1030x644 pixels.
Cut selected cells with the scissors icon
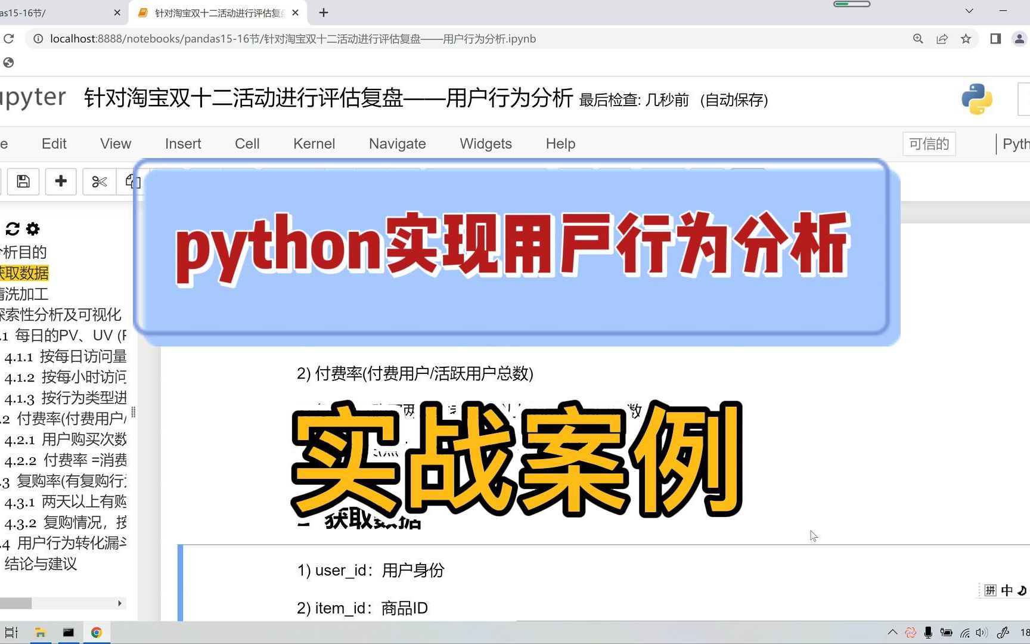[x=99, y=181]
